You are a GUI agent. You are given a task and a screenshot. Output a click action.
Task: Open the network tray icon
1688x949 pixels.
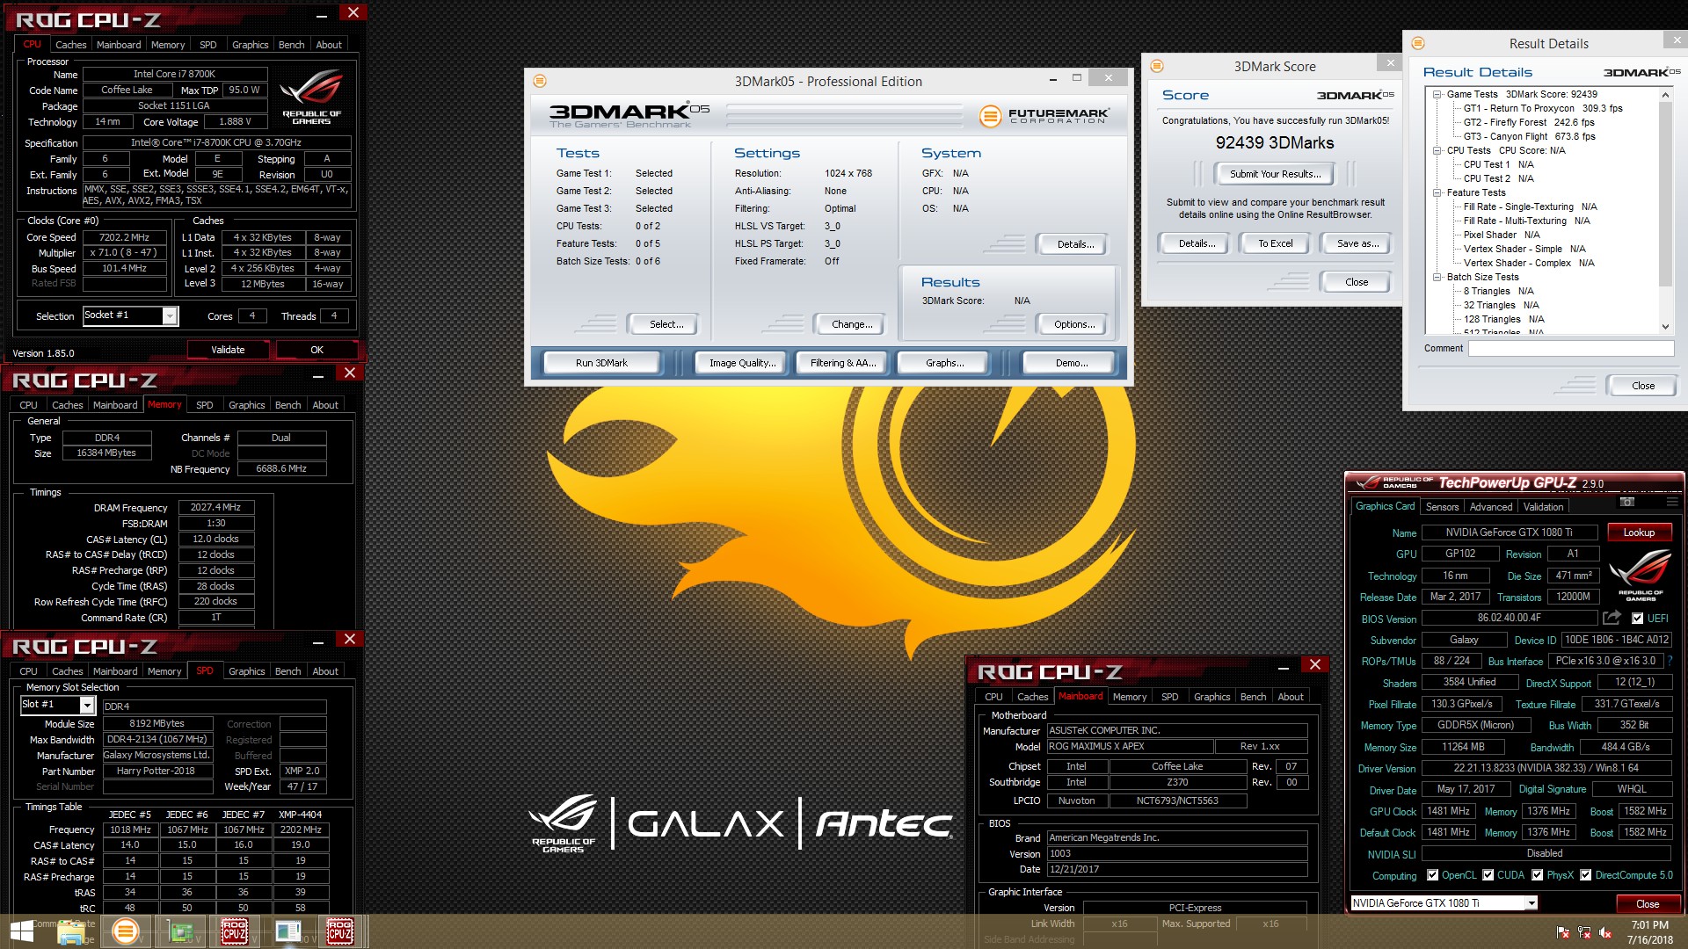pos(1584,932)
